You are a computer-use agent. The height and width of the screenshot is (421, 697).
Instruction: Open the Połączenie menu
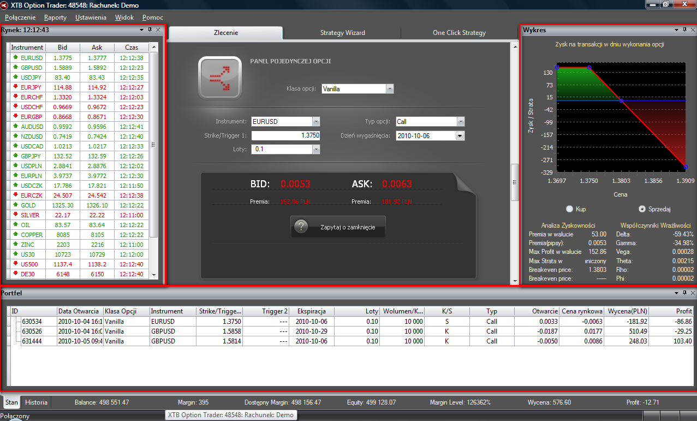pos(20,17)
